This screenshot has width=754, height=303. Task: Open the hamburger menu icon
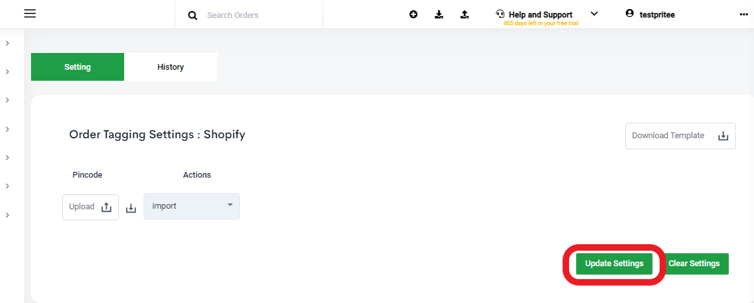click(x=30, y=14)
